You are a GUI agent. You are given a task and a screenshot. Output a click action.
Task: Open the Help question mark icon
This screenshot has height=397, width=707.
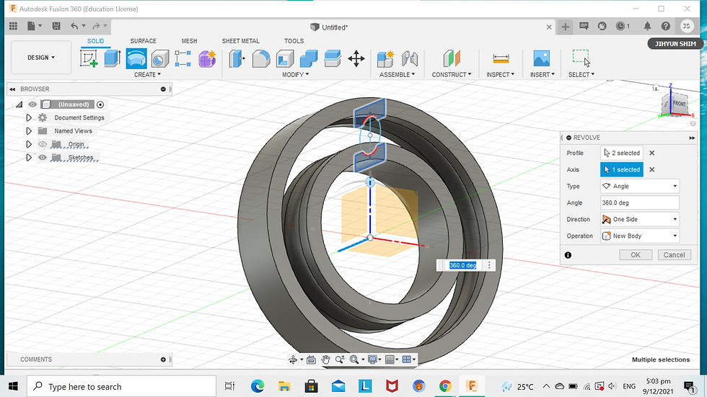665,26
